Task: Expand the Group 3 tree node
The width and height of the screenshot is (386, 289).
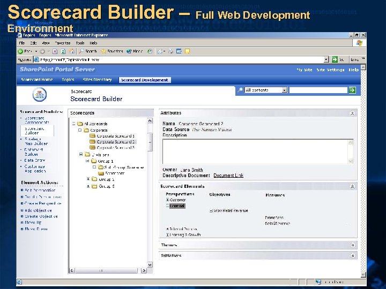Action: click(88, 186)
